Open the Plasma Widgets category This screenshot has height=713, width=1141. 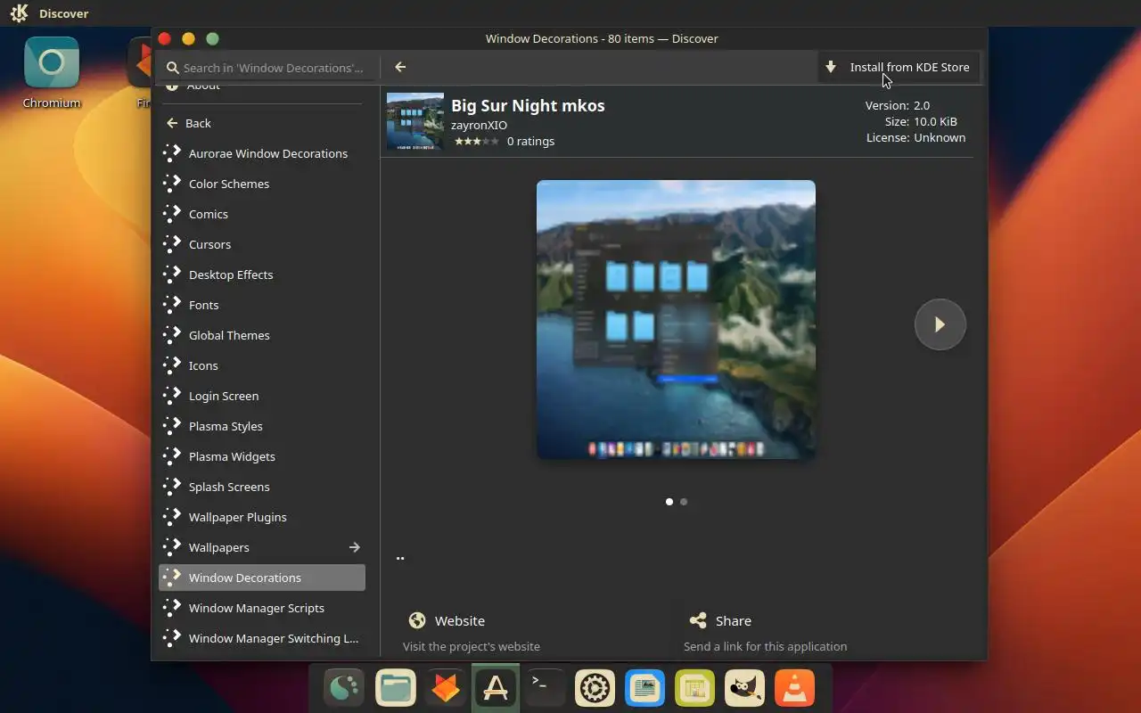262,456
